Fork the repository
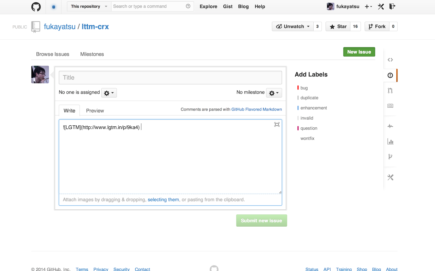 (x=377, y=26)
